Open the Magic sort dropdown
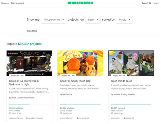Screen dimensions: 161x124 (x=124, y=20)
